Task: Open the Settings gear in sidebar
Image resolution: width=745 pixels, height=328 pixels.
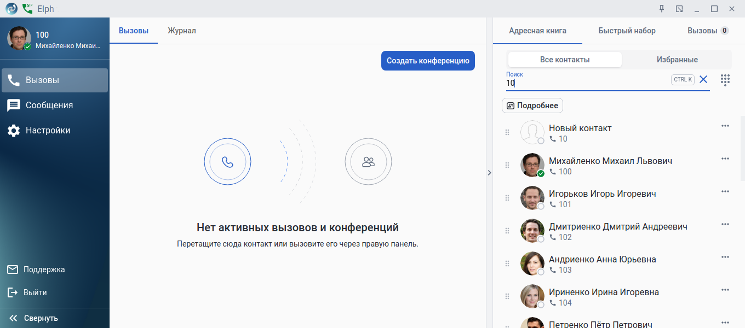Action: click(x=14, y=131)
